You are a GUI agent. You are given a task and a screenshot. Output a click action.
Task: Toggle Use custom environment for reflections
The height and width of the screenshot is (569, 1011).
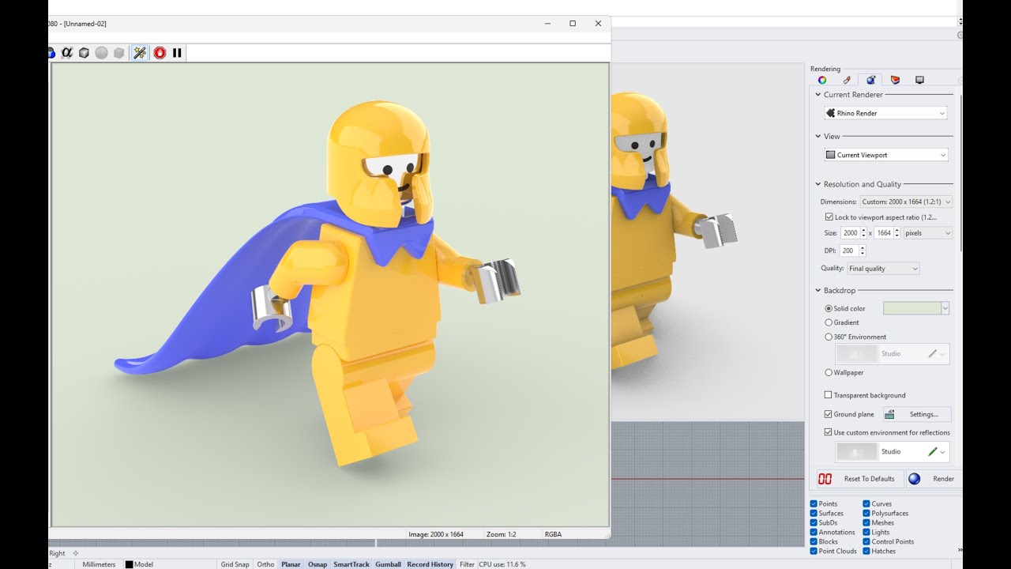coord(828,432)
